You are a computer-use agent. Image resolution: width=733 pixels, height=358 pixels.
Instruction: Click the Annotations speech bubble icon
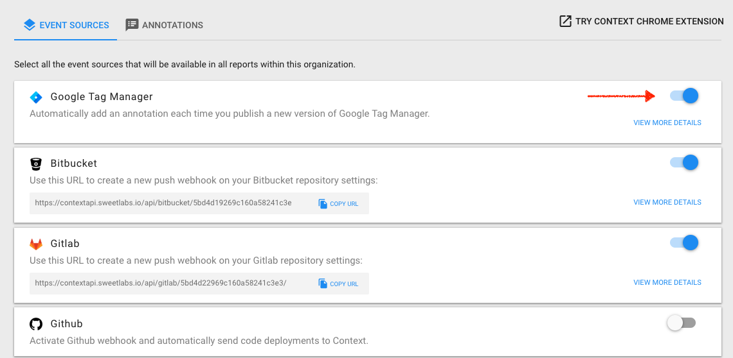132,25
